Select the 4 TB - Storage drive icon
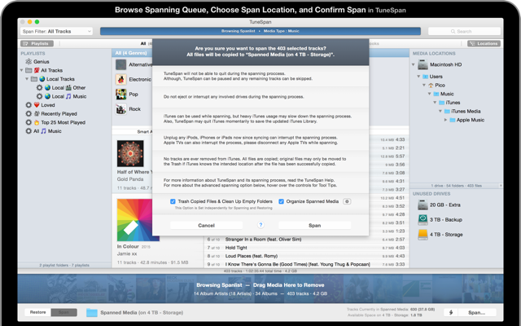 [422, 235]
